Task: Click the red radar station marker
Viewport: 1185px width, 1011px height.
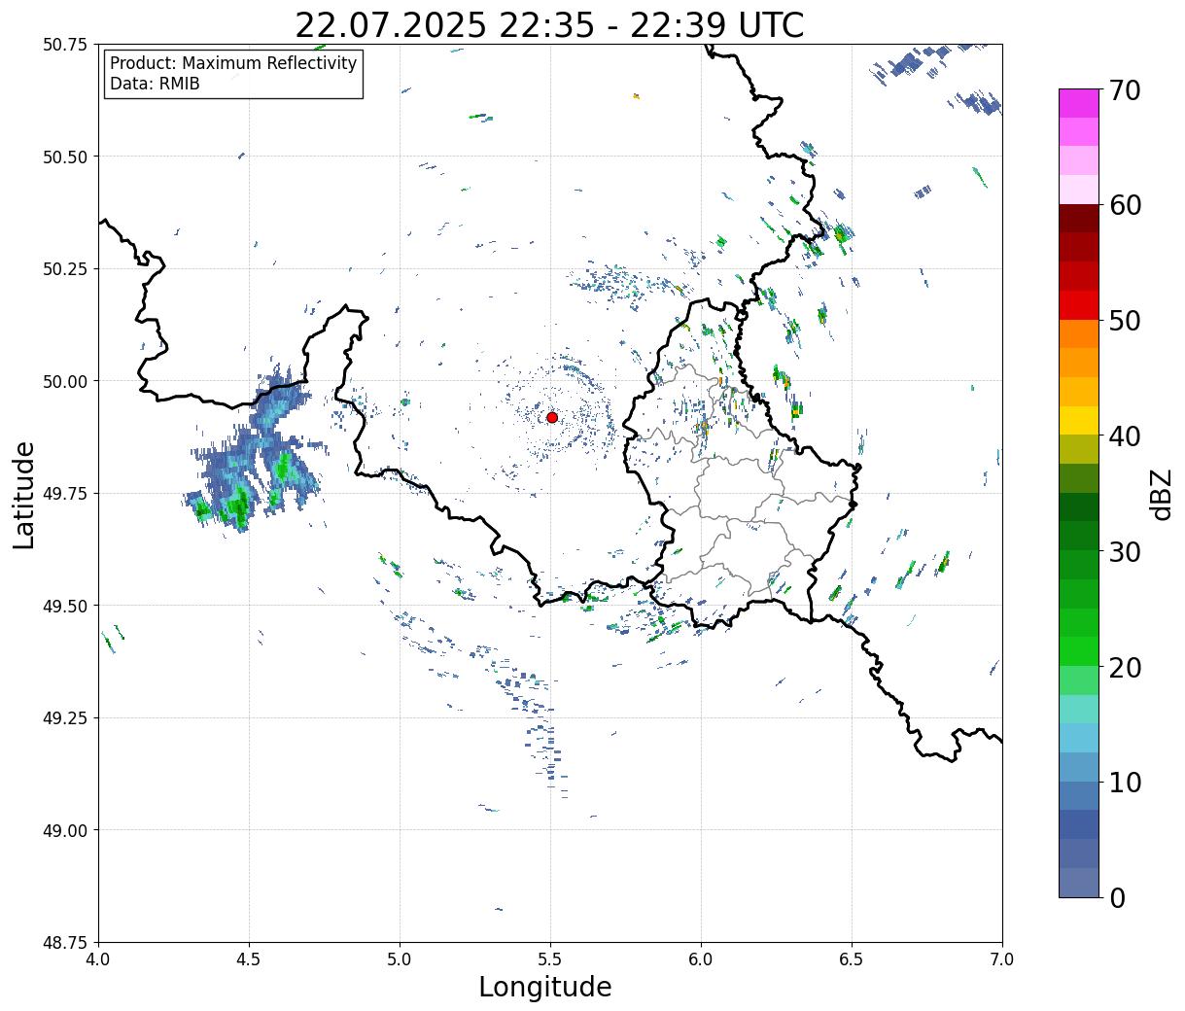Action: [x=551, y=417]
